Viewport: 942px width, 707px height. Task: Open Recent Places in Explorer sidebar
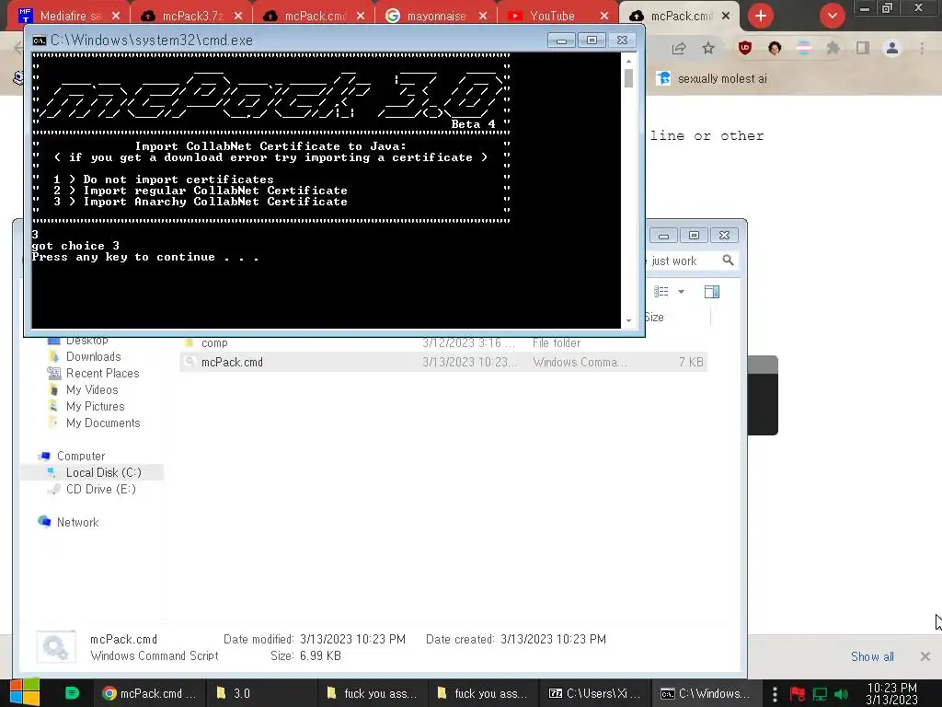(102, 374)
